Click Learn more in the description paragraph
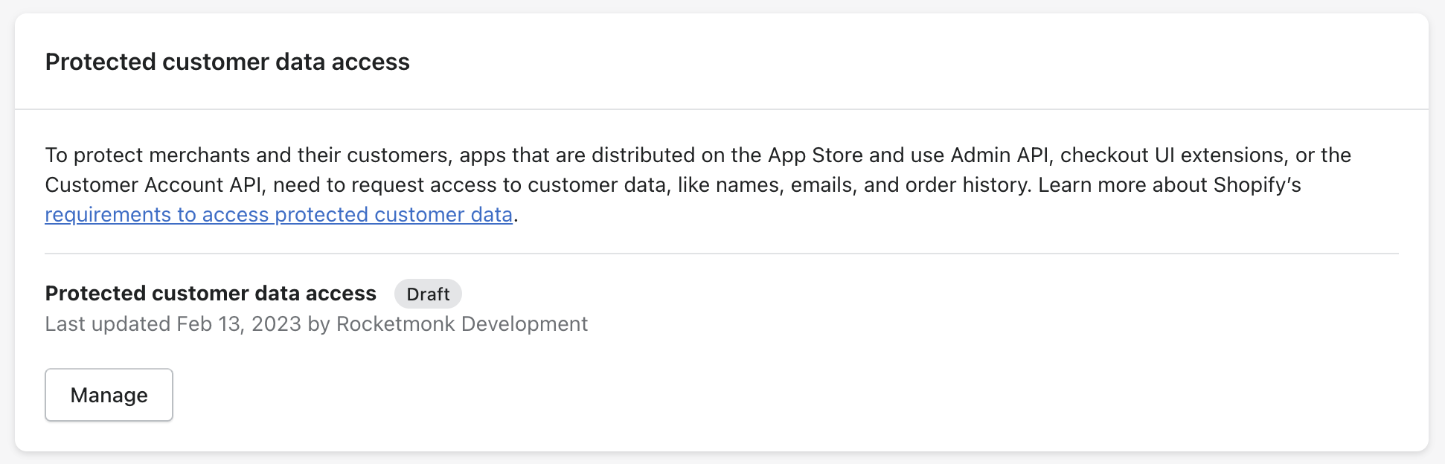 1092,185
